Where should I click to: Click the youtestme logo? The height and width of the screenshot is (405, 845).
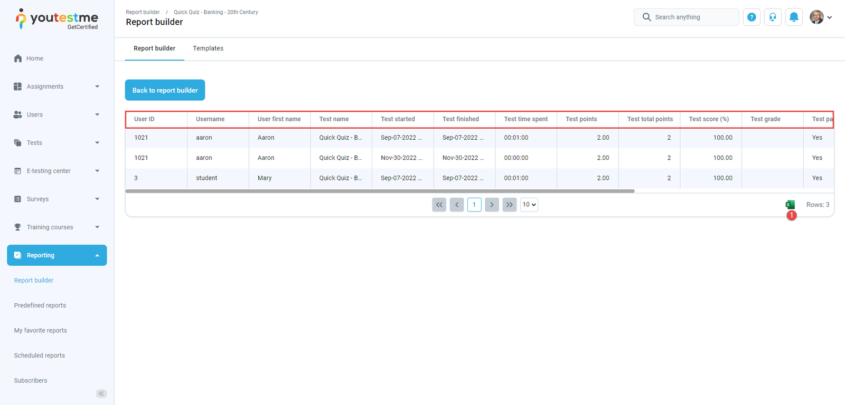[57, 19]
